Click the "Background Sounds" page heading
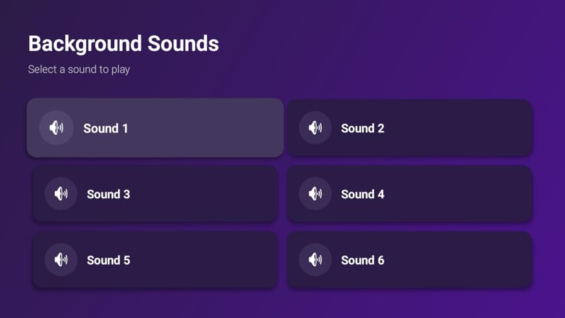 tap(123, 44)
